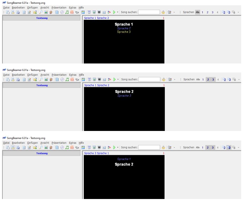The height and width of the screenshot is (201, 244).
Task: Toggle language 1 in top window Sprachen bar
Action: click(203, 12)
